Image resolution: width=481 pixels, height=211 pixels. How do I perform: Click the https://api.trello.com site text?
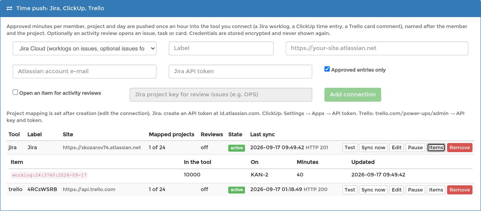coord(89,189)
